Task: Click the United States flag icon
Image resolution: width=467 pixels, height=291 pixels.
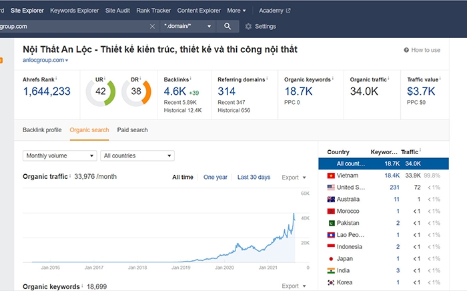Action: point(331,188)
